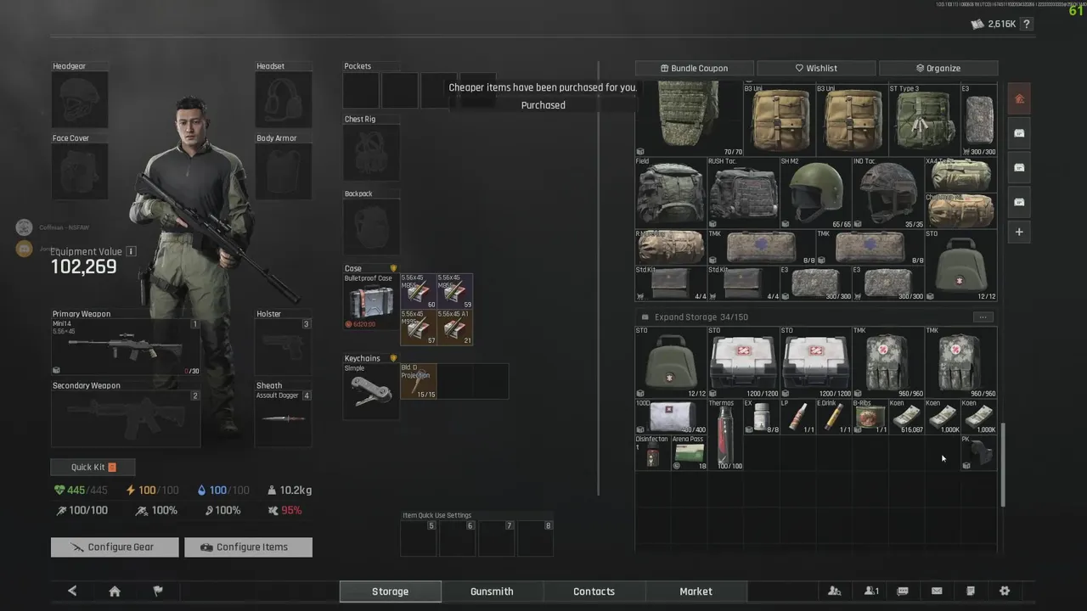1087x611 pixels.
Task: Open the friends list icon
Action: tap(835, 591)
